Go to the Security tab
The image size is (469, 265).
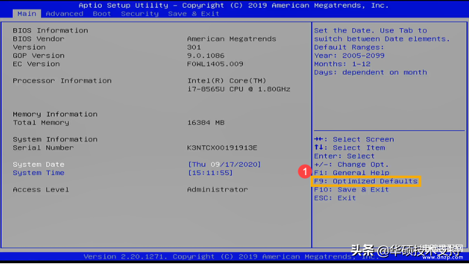pos(140,14)
